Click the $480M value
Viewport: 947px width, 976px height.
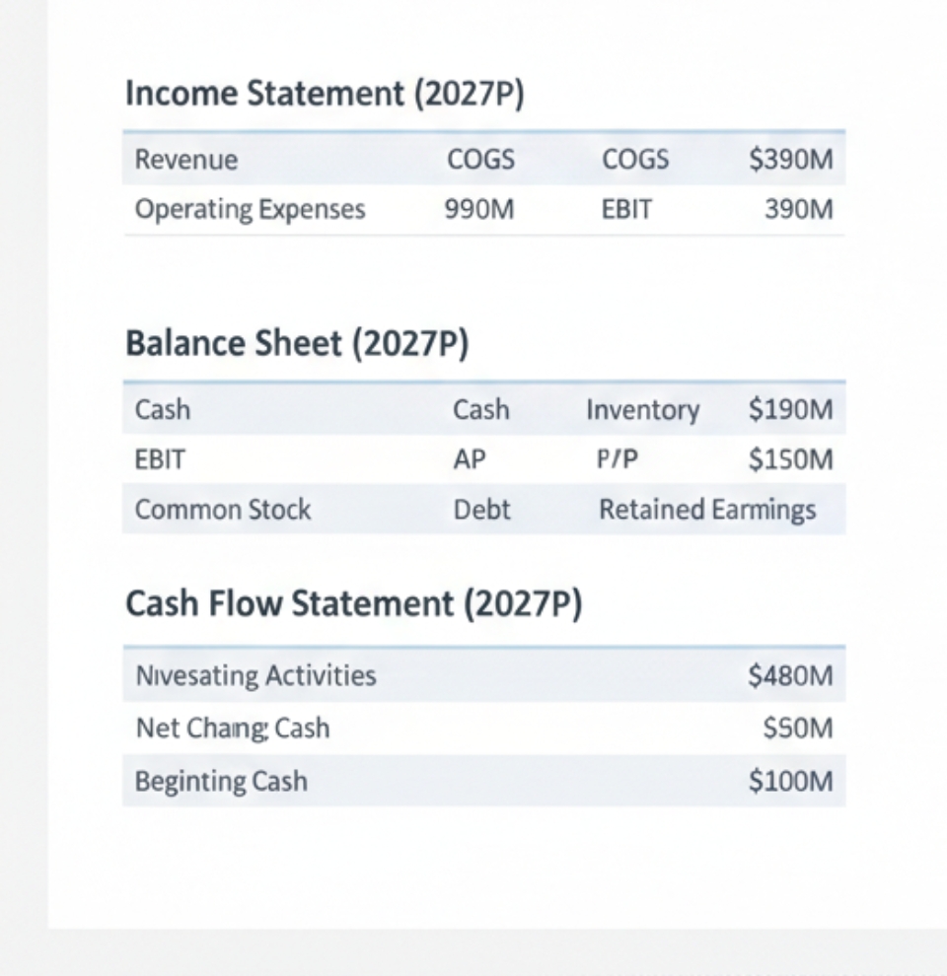click(x=790, y=675)
